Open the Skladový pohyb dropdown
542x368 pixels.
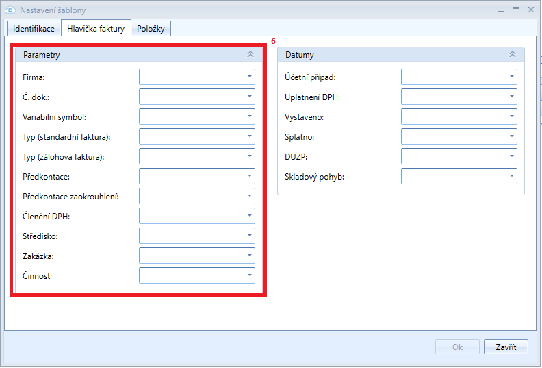click(x=512, y=176)
